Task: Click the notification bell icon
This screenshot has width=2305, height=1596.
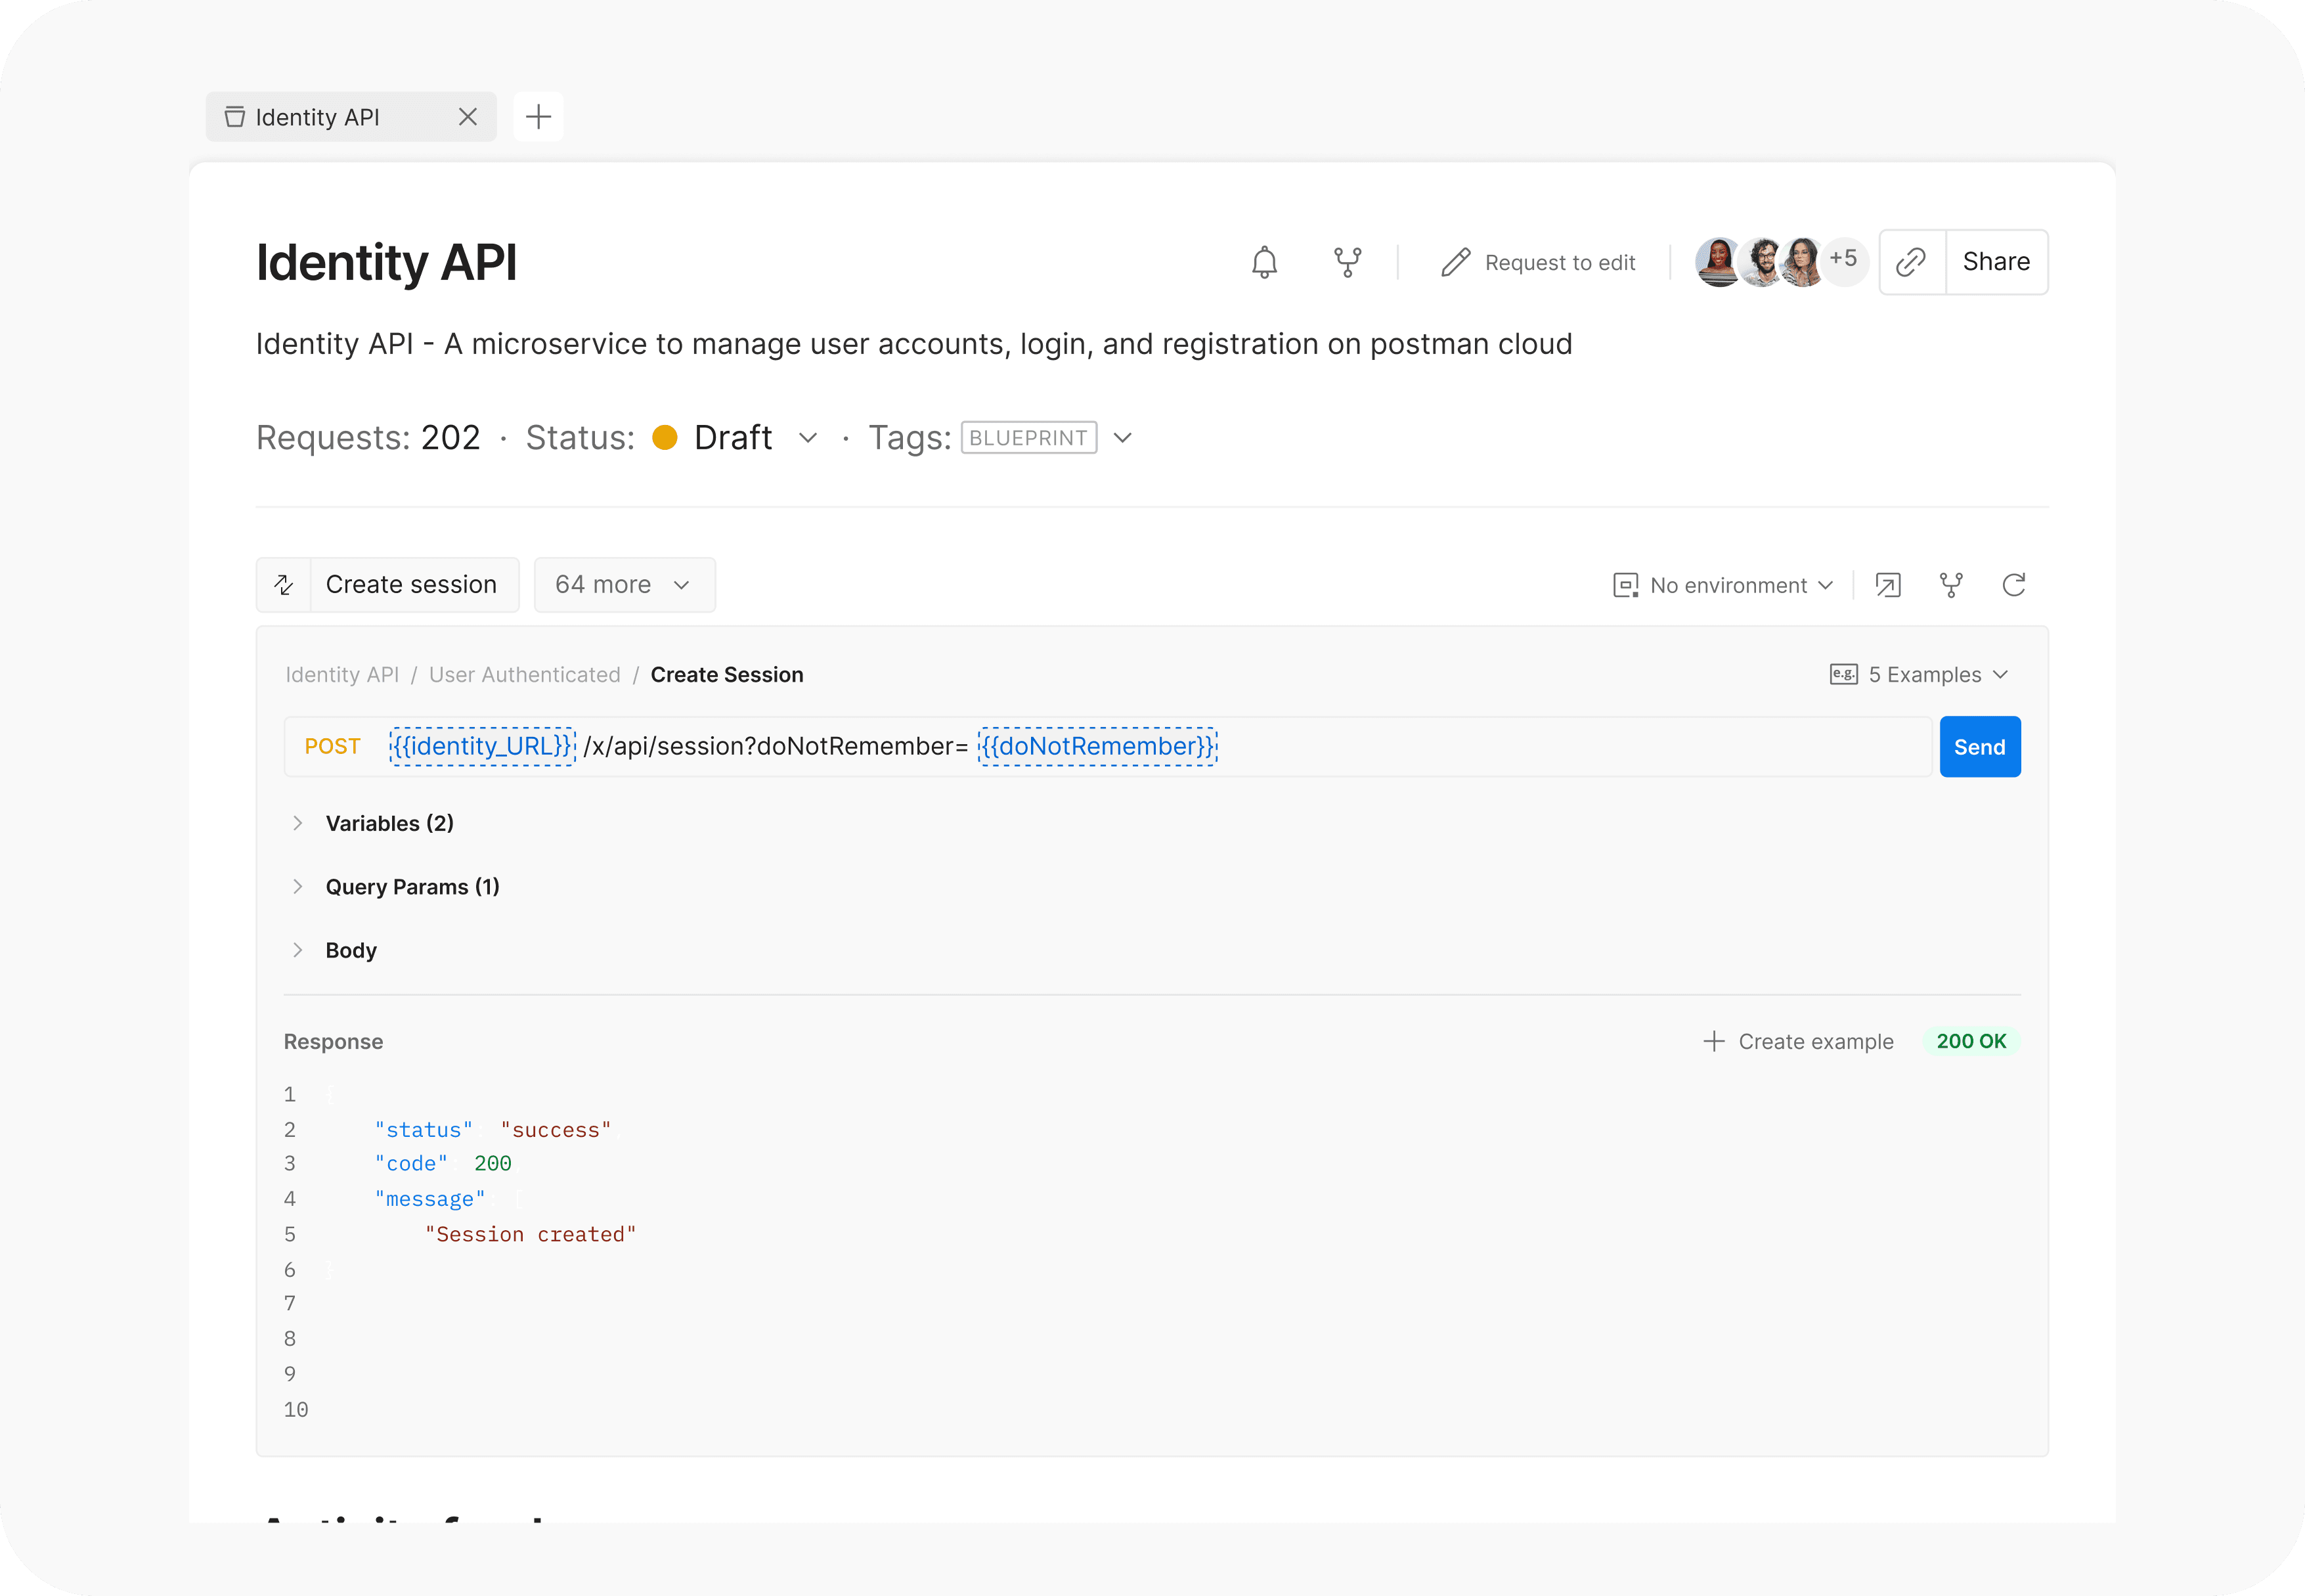Action: click(x=1264, y=262)
